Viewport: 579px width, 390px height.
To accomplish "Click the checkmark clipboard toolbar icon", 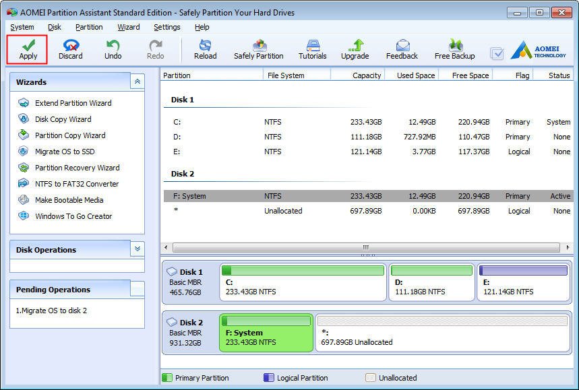I will point(497,53).
